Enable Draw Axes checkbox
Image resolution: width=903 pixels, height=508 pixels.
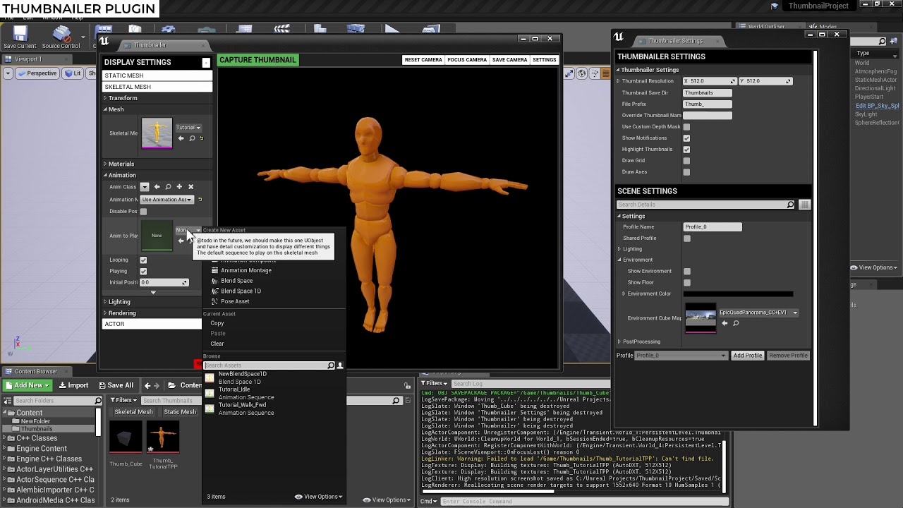686,172
